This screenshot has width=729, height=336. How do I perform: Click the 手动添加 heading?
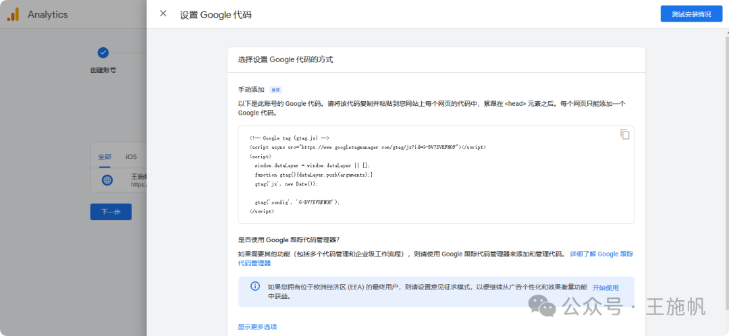pyautogui.click(x=251, y=89)
